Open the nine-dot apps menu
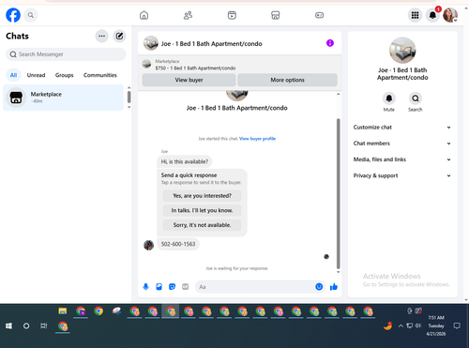Screen dimensions: 469x348 pos(415,15)
